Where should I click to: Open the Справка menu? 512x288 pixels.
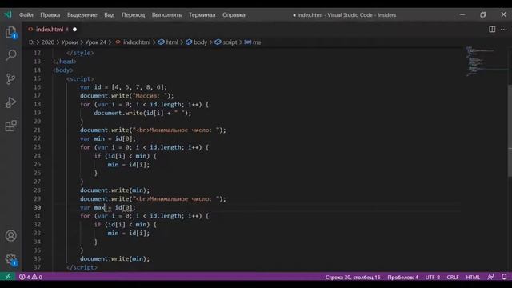coord(234,15)
